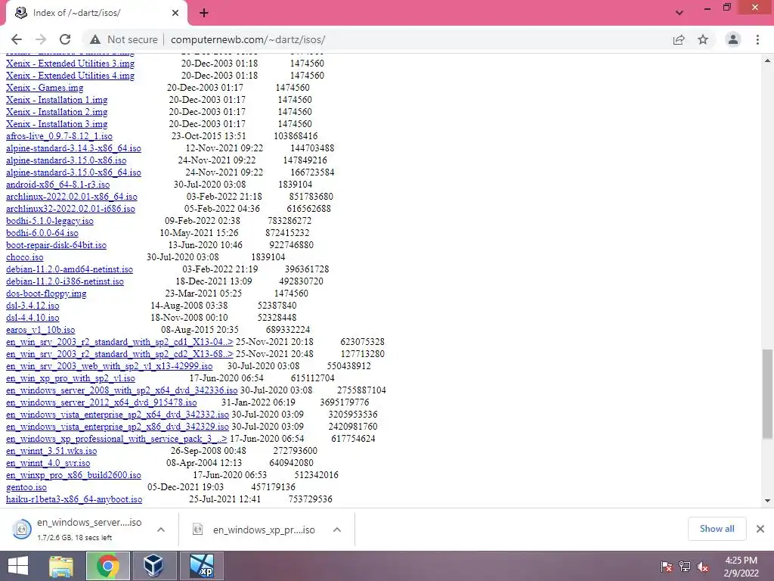774x581 pixels.
Task: Download earos_v1_10b.iso
Action: (x=41, y=330)
